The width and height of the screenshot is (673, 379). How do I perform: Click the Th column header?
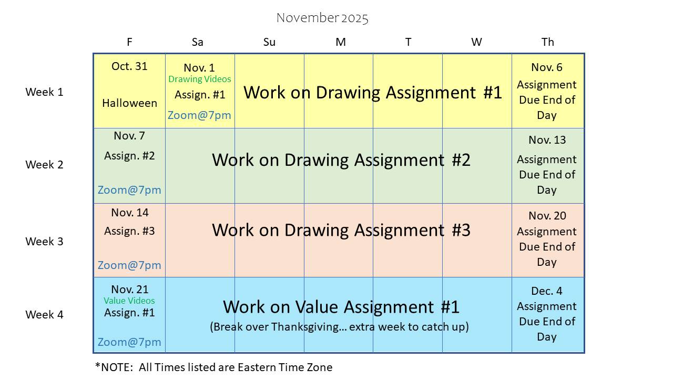click(547, 42)
